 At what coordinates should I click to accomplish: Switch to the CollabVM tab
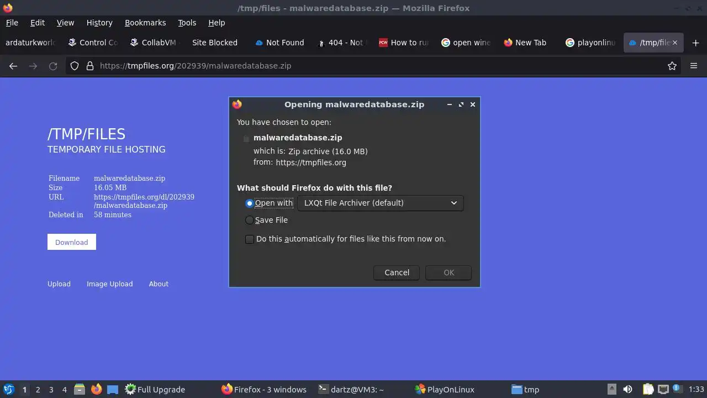click(x=155, y=43)
